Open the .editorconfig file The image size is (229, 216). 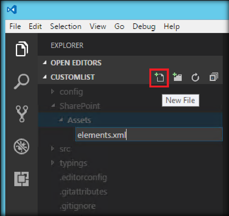(x=83, y=178)
